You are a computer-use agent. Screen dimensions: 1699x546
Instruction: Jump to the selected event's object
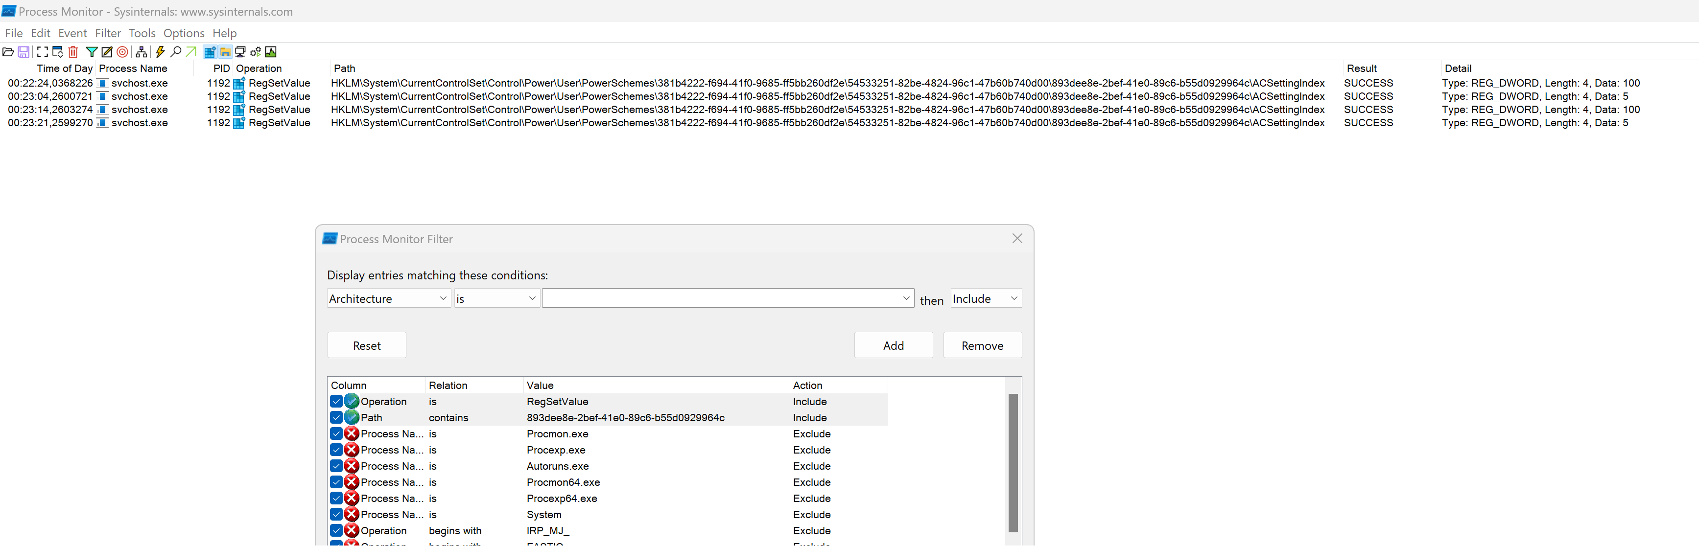pos(190,52)
